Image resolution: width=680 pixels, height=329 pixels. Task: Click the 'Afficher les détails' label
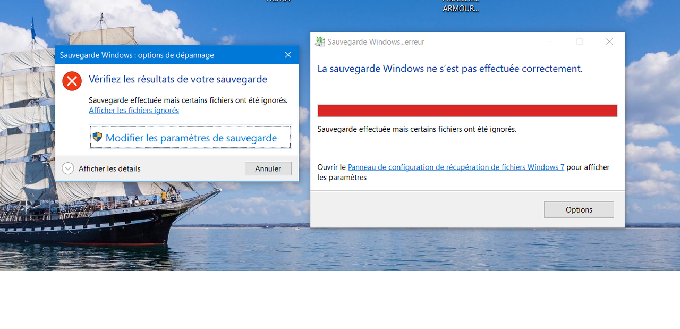pyautogui.click(x=109, y=168)
